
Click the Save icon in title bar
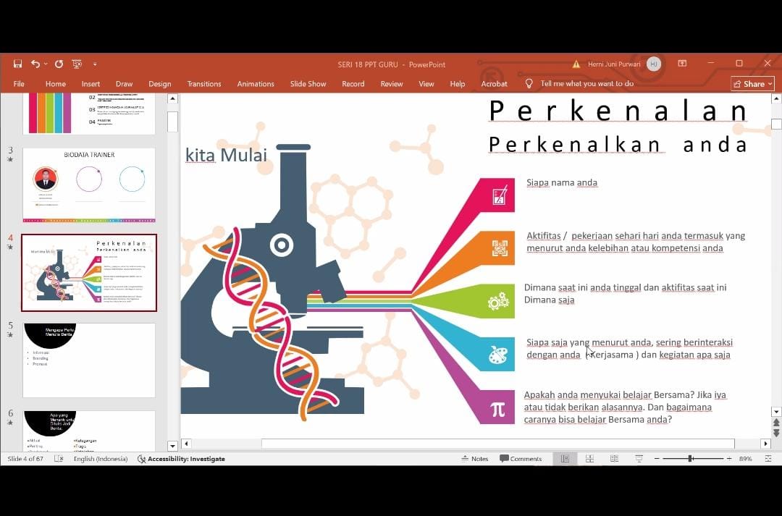(17, 64)
